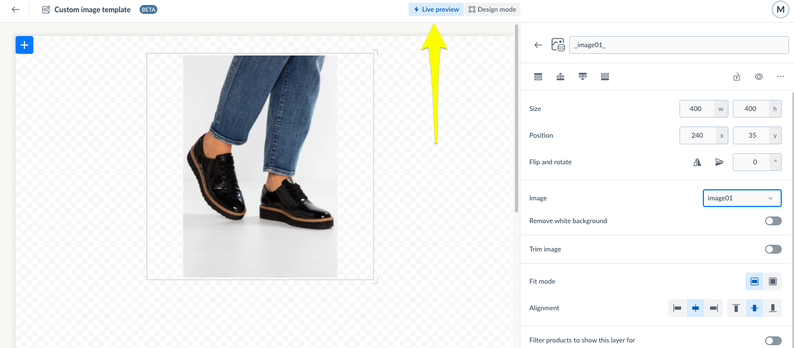Enable Filter products to show this layer
The width and height of the screenshot is (794, 348).
pyautogui.click(x=773, y=340)
